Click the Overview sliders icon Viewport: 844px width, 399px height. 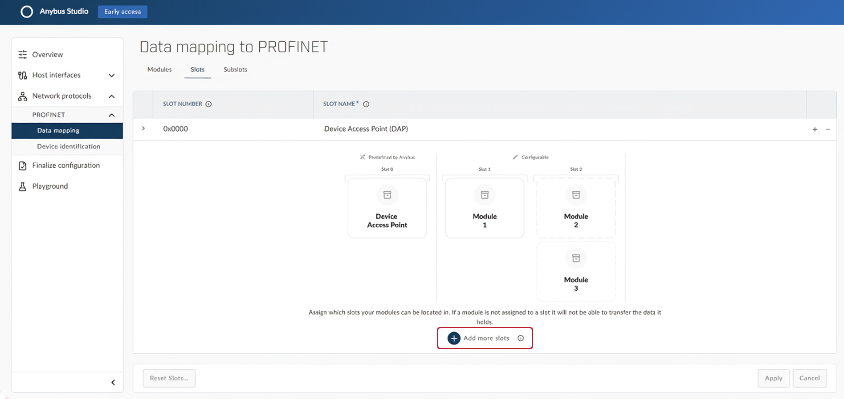[23, 54]
